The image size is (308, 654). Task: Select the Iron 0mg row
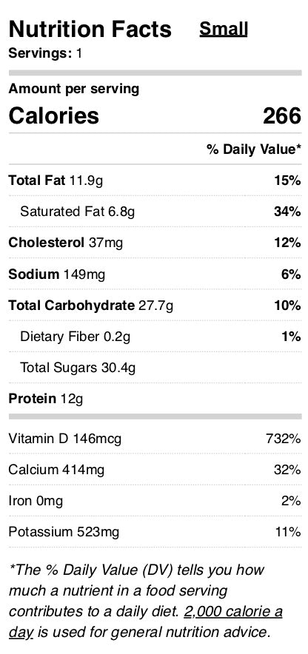(155, 501)
